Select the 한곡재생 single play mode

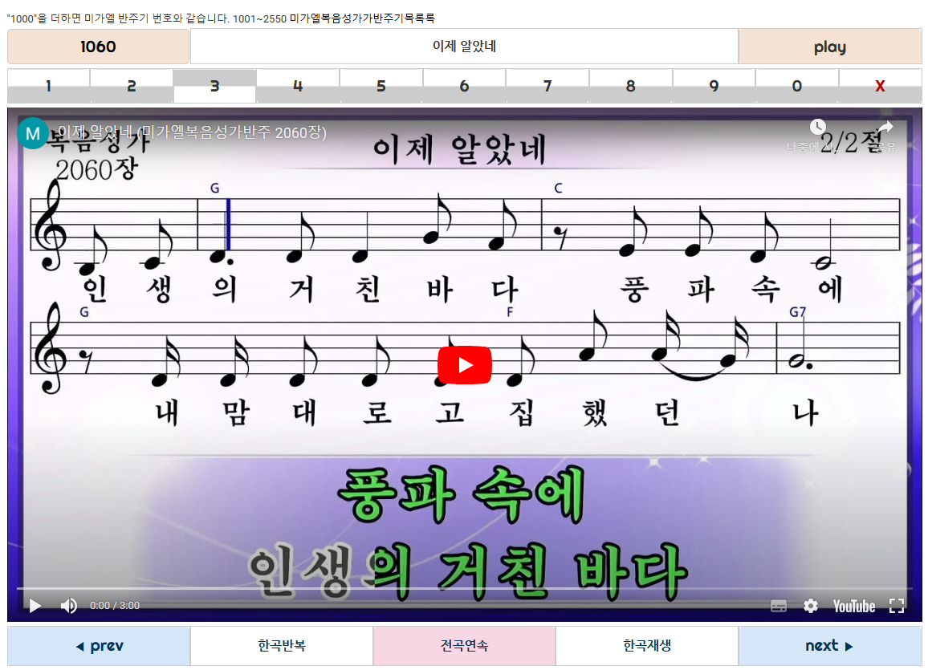point(647,646)
